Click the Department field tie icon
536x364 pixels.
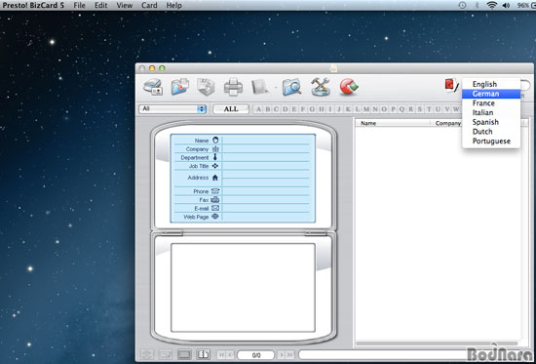pyautogui.click(x=215, y=157)
